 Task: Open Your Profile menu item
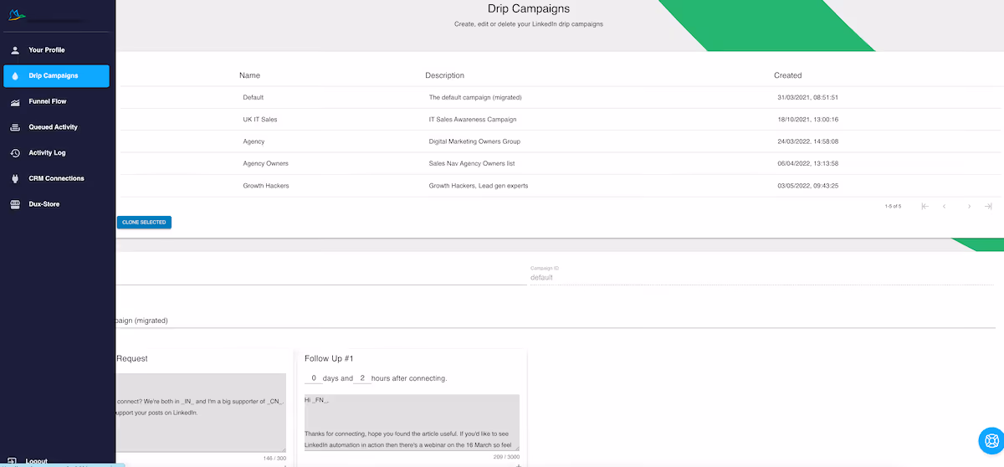tap(56, 50)
